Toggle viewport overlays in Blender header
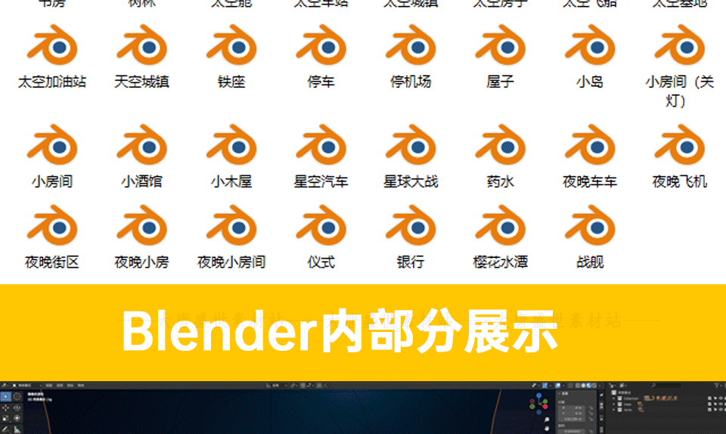Image resolution: width=726 pixels, height=434 pixels. point(557,386)
